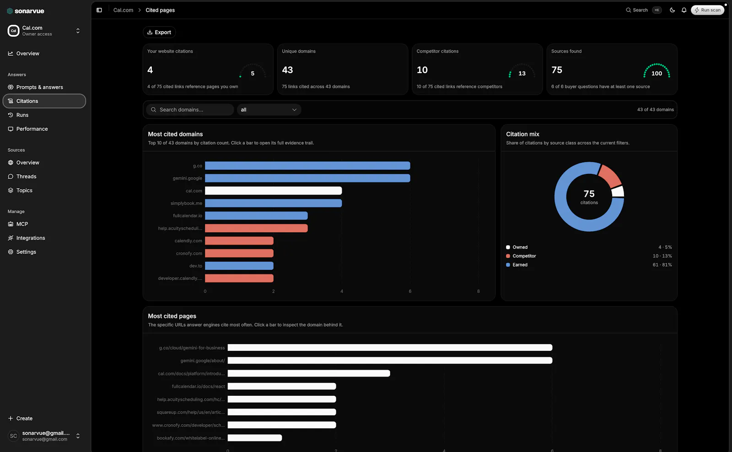The width and height of the screenshot is (732, 452).
Task: Click the g.co/cloud/gemini-for-business page bar
Action: click(390, 348)
